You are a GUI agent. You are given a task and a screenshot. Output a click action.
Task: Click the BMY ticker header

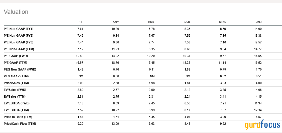coord(152,22)
